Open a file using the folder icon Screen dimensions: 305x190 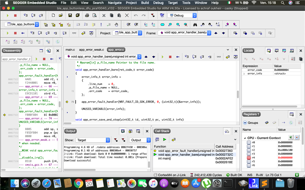coord(61,15)
